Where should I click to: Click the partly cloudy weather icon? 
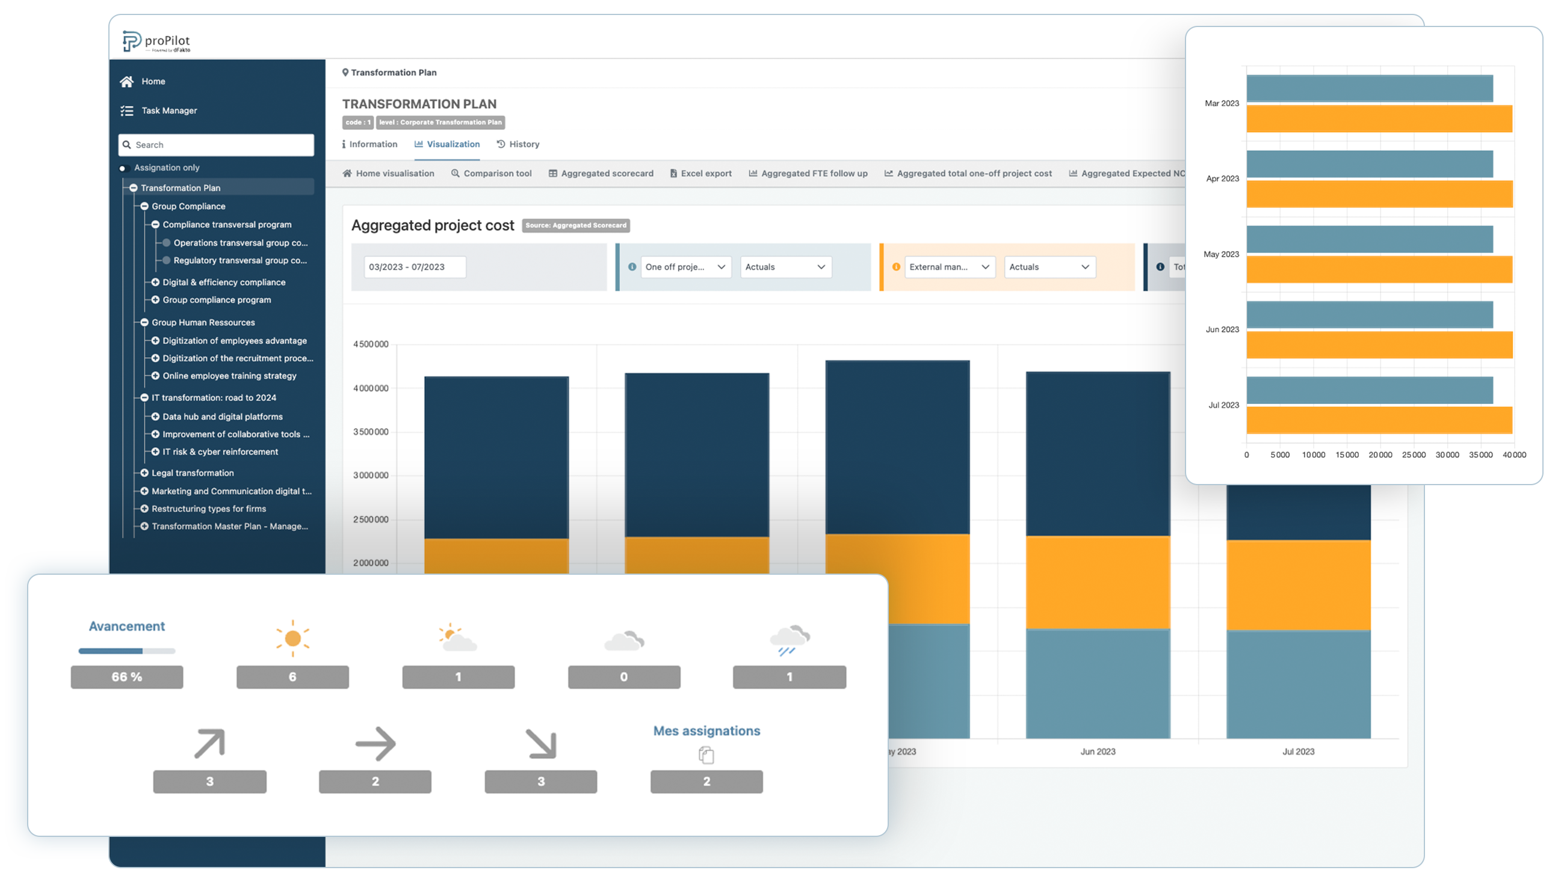click(x=457, y=638)
